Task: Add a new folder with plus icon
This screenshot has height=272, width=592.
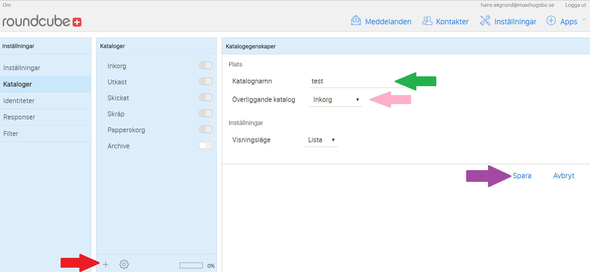Action: (x=106, y=264)
